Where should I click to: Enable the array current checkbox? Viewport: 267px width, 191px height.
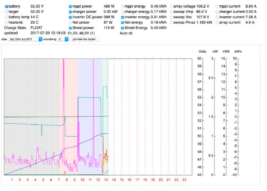tap(217, 22)
